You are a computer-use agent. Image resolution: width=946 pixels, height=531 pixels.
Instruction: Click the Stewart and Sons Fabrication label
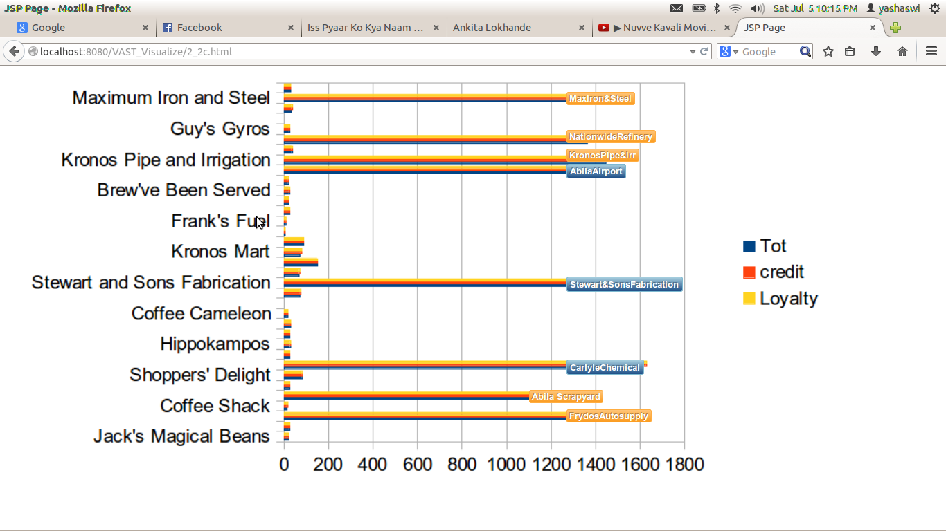(151, 283)
